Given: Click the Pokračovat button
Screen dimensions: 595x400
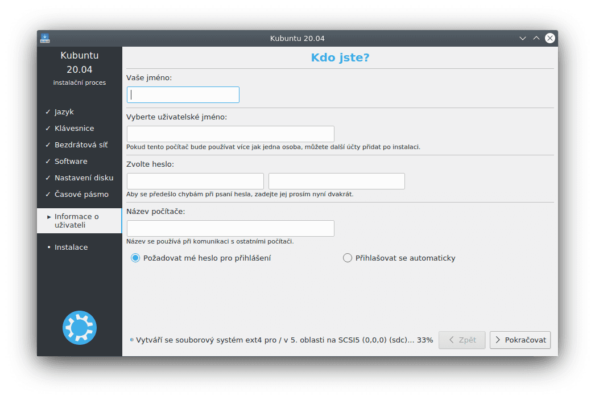Looking at the screenshot, I should tap(519, 340).
